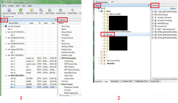
Task: Click the Connect To Remote toolbar icon
Action: point(9,10)
